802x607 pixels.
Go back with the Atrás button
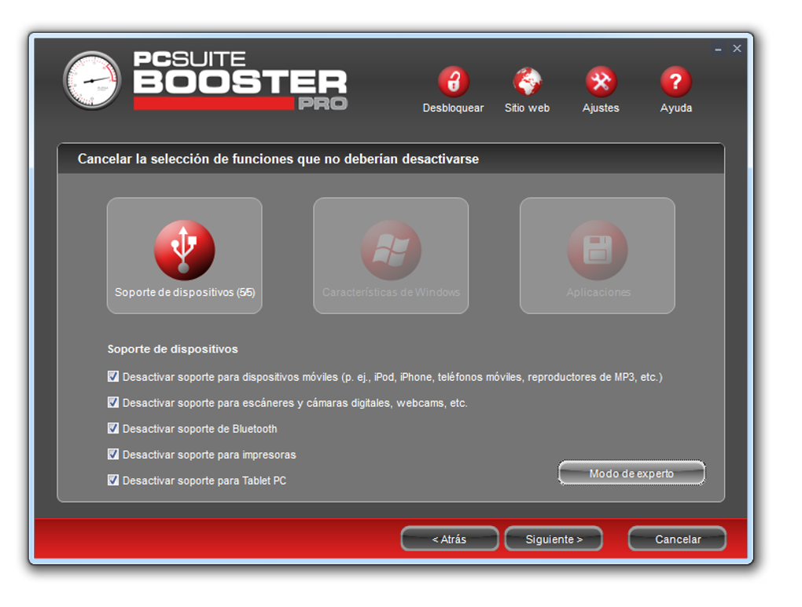coord(449,539)
